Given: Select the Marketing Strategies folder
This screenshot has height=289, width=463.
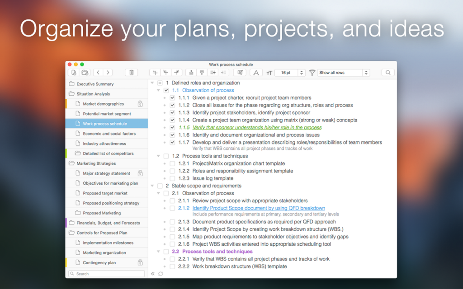Looking at the screenshot, I should pos(100,163).
